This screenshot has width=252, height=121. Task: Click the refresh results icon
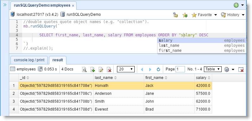coord(158,69)
